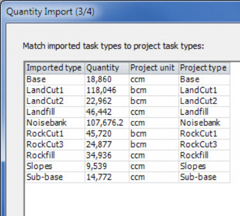Viewport: 240px width, 216px height.
Task: Click the Project type column header
Action: click(204, 68)
